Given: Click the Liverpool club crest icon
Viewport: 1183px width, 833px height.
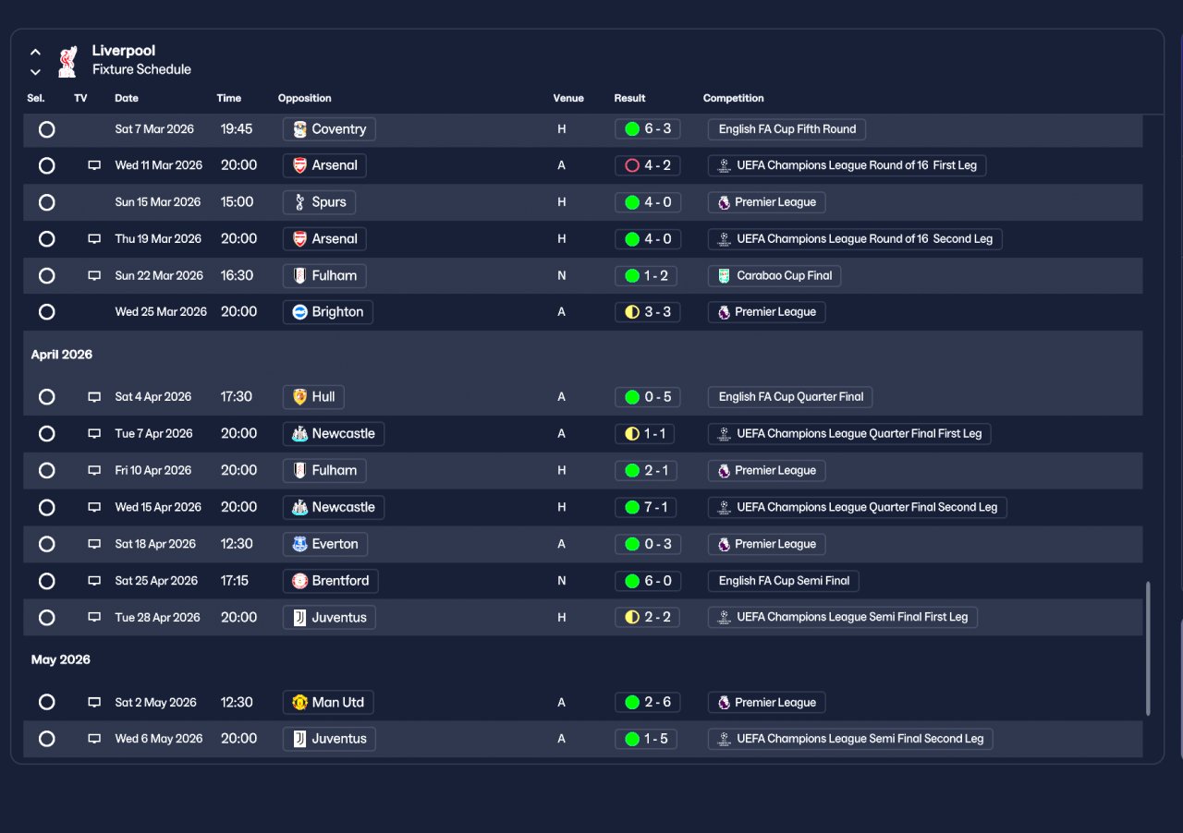Looking at the screenshot, I should pos(67,61).
